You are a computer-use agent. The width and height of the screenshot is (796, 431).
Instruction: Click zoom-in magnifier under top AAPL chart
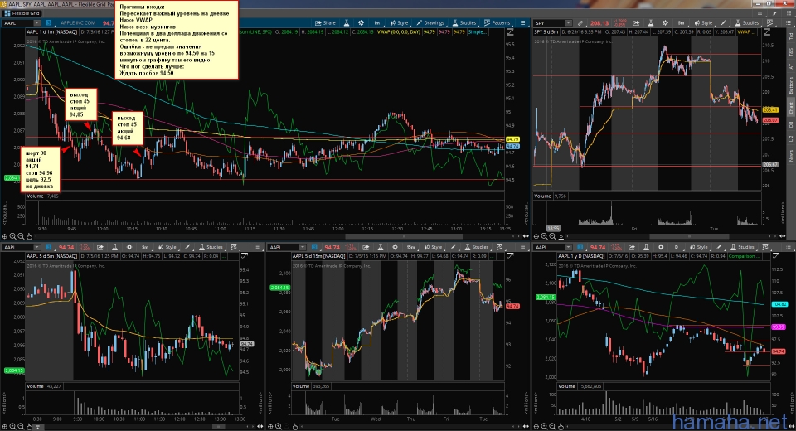click(12, 236)
